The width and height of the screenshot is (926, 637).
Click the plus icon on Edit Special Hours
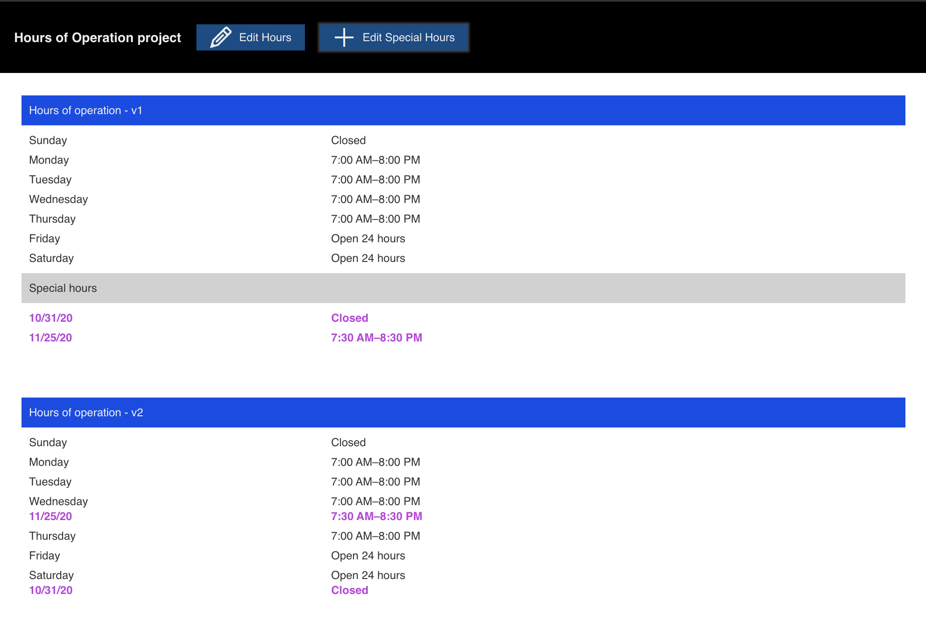tap(344, 37)
